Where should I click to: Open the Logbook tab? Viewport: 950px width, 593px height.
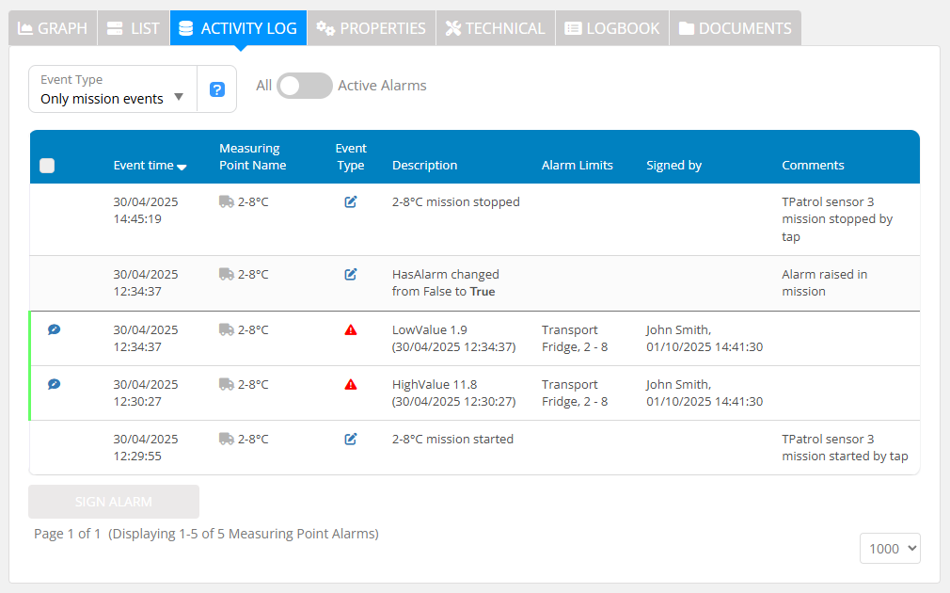click(612, 28)
